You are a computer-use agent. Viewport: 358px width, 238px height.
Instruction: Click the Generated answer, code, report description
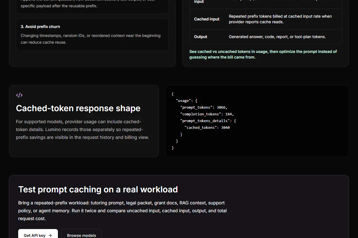point(277,37)
